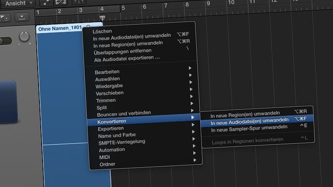Open the track header flag options icon
333x187 pixels.
point(4,18)
